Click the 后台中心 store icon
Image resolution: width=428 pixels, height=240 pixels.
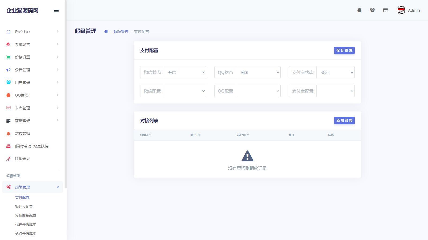coord(9,32)
